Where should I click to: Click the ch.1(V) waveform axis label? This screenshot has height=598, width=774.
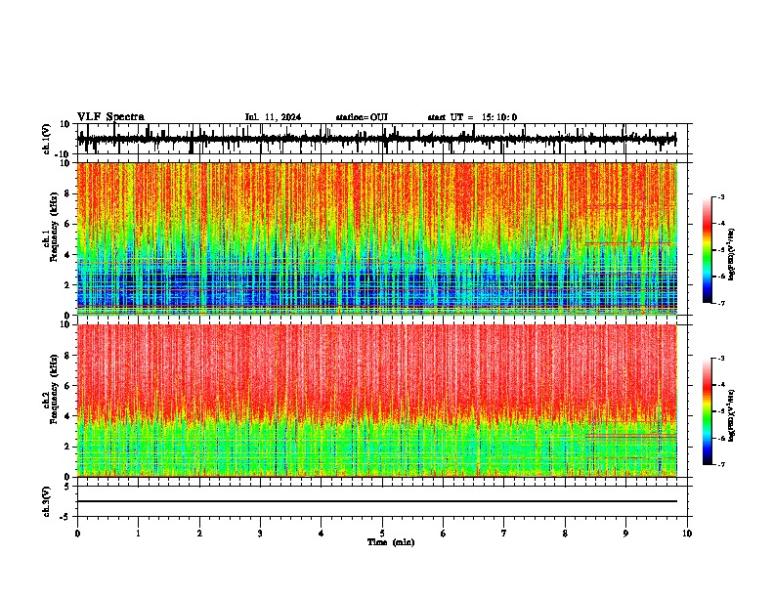[x=47, y=139]
